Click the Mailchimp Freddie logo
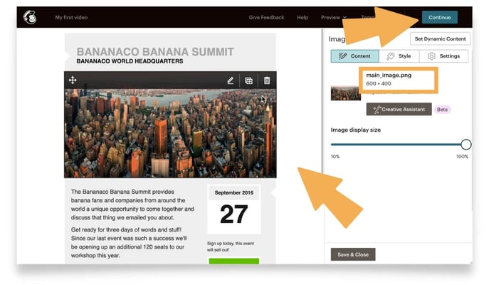The width and height of the screenshot is (489, 285). point(30,17)
